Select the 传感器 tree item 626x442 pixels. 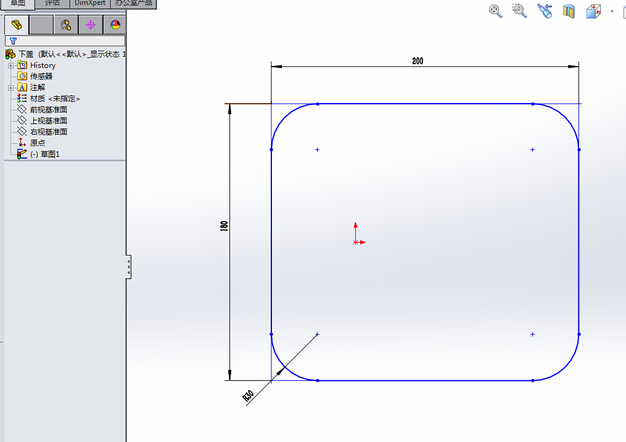(x=41, y=76)
